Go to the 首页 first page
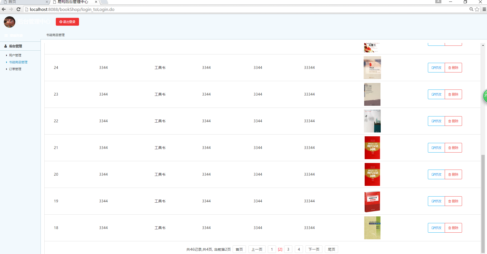The image size is (487, 254). (x=239, y=249)
